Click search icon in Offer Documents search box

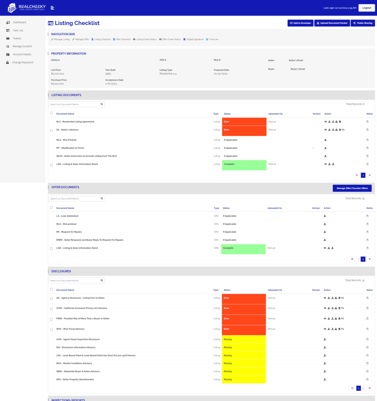pyautogui.click(x=102, y=199)
